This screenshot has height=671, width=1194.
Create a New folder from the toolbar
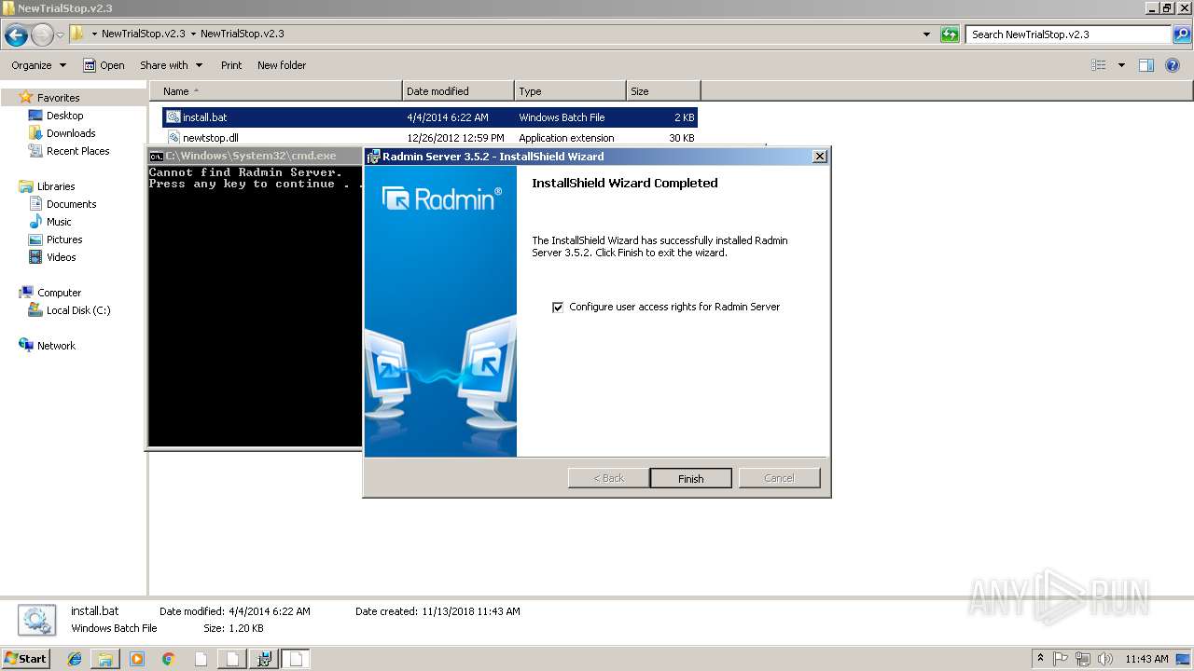(282, 65)
